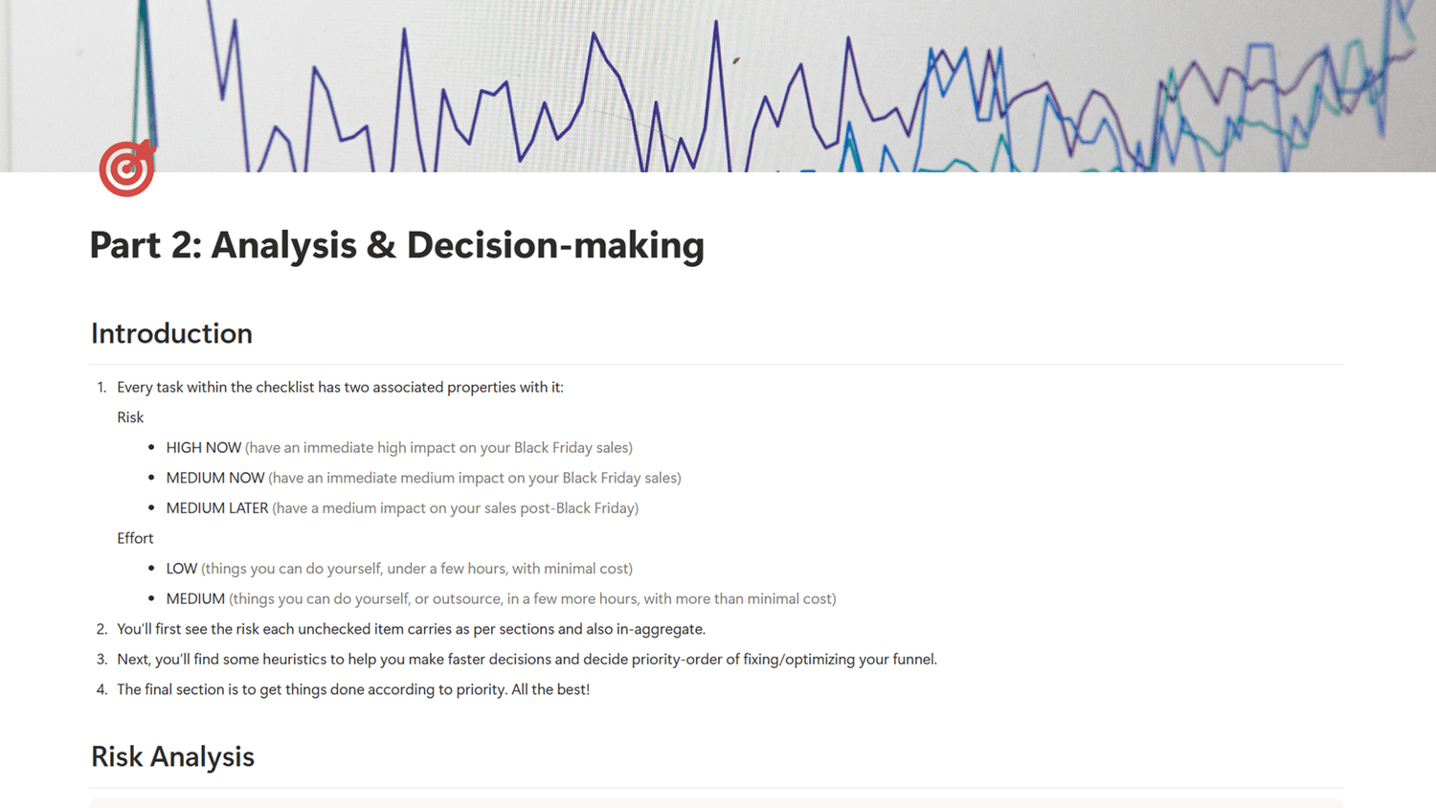The image size is (1436, 808).
Task: Click the line ending 'All the best!'
Action: 352,689
